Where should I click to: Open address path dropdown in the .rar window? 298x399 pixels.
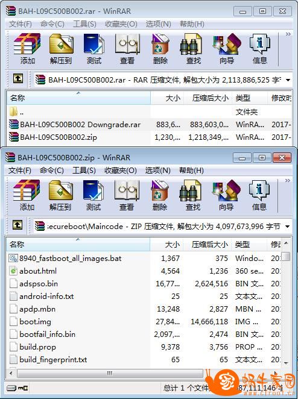tap(288, 80)
